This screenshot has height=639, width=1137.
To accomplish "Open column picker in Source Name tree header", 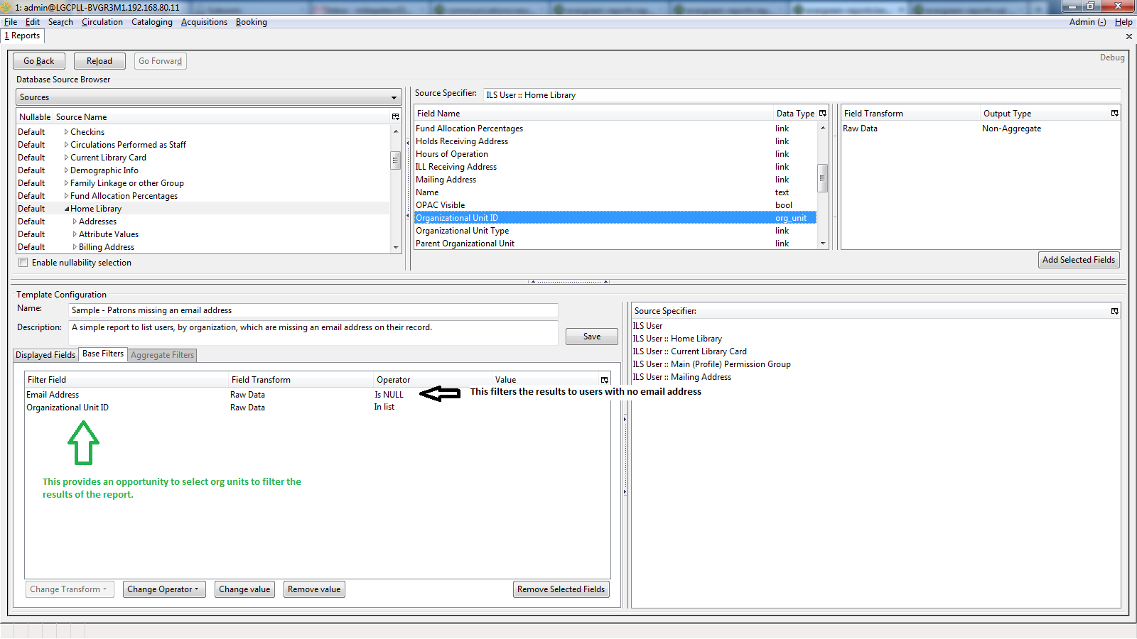I will point(395,117).
